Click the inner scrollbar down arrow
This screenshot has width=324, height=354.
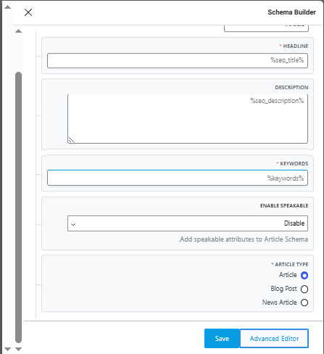(18, 349)
